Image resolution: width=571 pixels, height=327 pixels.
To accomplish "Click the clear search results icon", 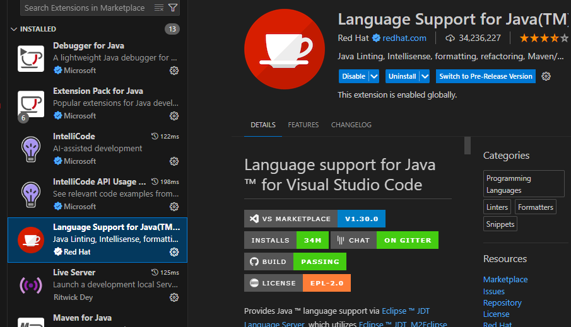I will (x=159, y=8).
